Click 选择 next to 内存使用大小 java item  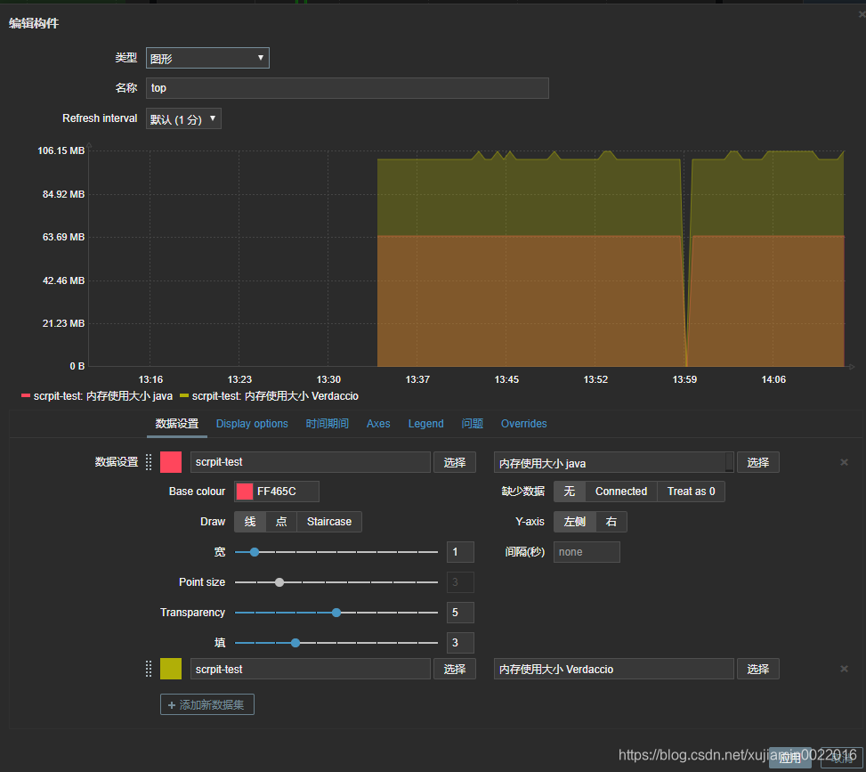(x=757, y=462)
